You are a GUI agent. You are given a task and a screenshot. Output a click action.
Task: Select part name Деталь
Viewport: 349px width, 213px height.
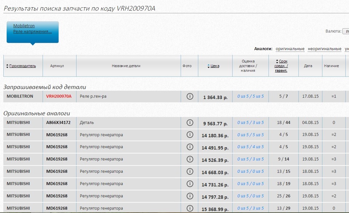pos(87,123)
